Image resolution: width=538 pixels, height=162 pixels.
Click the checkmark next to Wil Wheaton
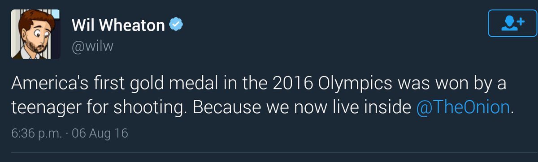(176, 26)
